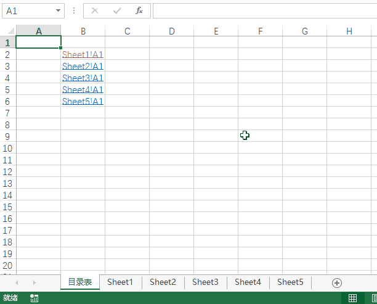Image resolution: width=377 pixels, height=304 pixels.
Task: Click the macro recording status bar icon
Action: (x=34, y=298)
